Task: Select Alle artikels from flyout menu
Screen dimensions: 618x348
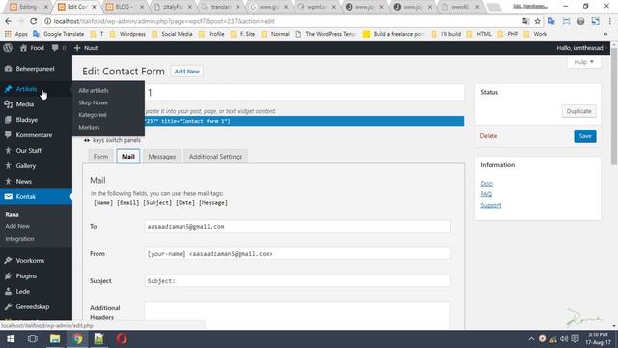Action: click(x=94, y=90)
